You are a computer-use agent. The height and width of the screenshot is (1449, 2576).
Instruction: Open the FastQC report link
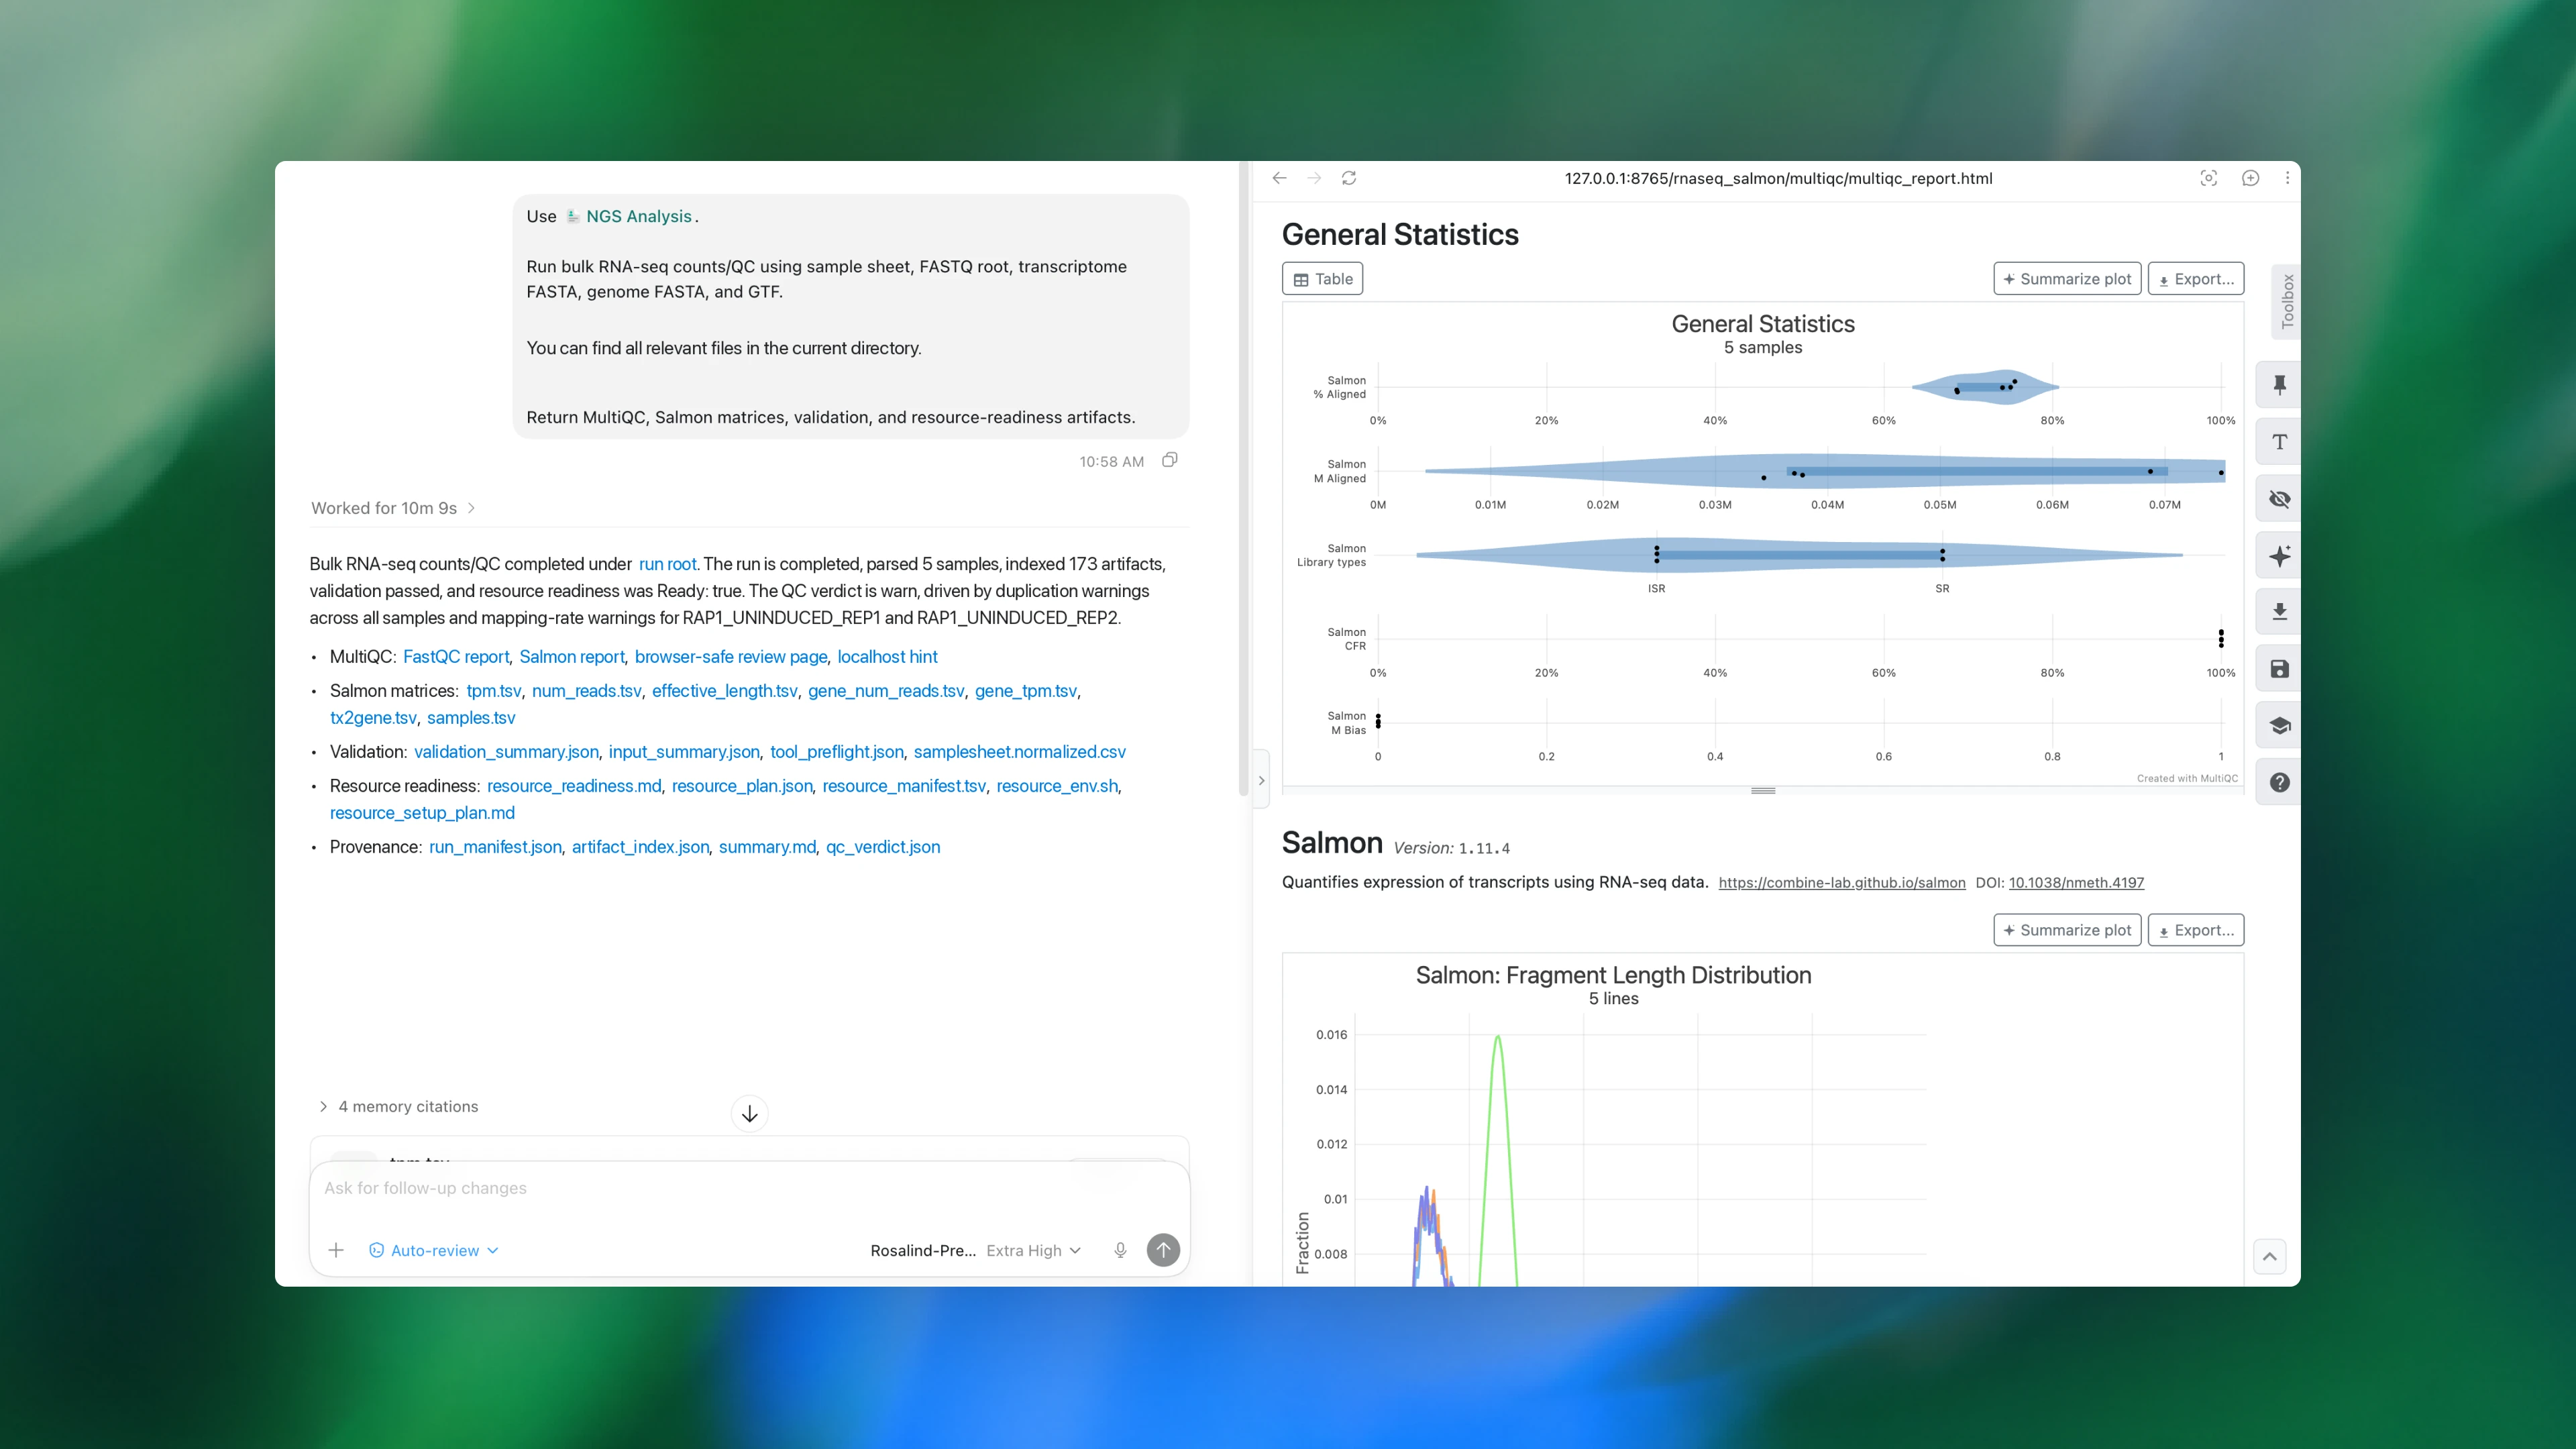point(456,657)
